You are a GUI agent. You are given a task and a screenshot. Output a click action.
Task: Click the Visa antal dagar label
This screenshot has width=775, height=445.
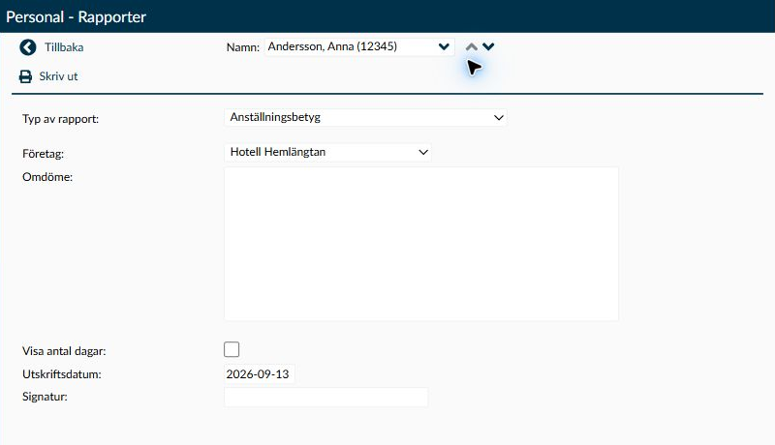64,351
